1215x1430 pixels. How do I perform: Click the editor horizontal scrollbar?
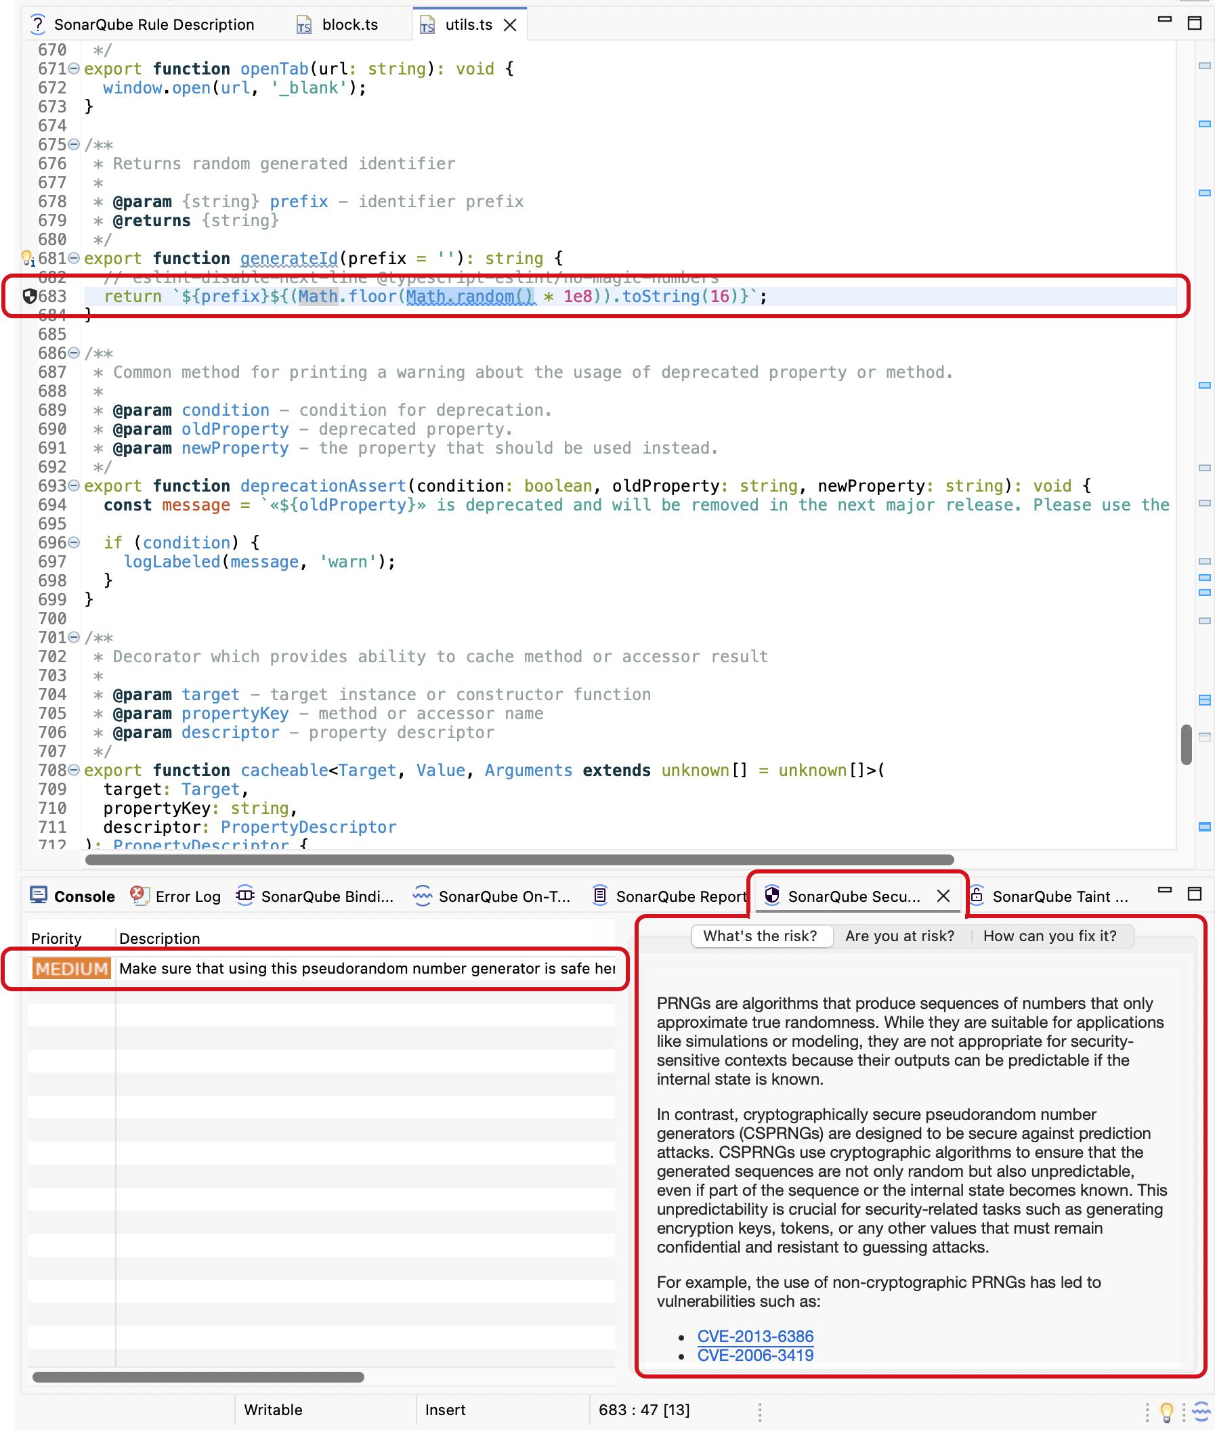pyautogui.click(x=519, y=859)
